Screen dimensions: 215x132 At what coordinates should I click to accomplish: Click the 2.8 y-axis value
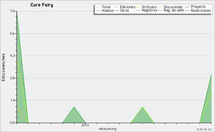[12, 78]
